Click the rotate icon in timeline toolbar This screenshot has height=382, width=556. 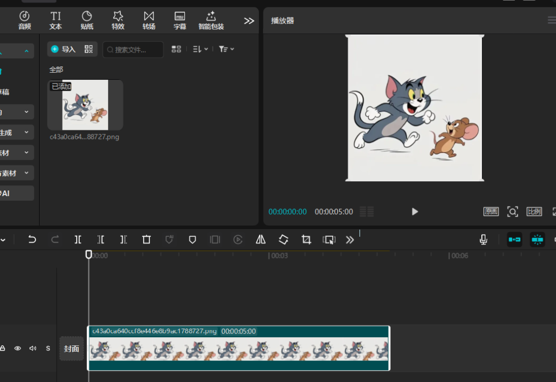click(x=283, y=239)
